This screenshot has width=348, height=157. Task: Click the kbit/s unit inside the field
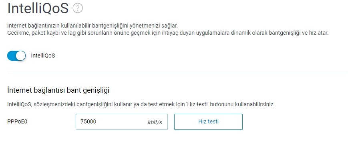point(155,122)
